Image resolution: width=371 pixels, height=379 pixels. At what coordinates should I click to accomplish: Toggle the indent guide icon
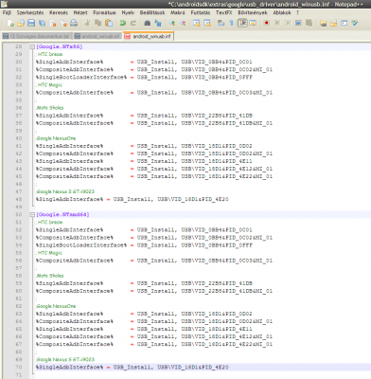[x=242, y=23]
